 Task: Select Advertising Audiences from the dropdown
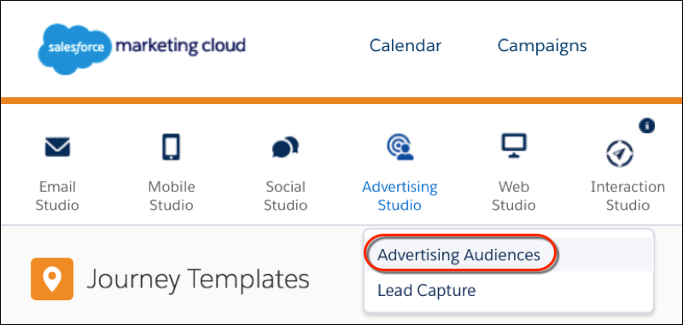pos(508,254)
